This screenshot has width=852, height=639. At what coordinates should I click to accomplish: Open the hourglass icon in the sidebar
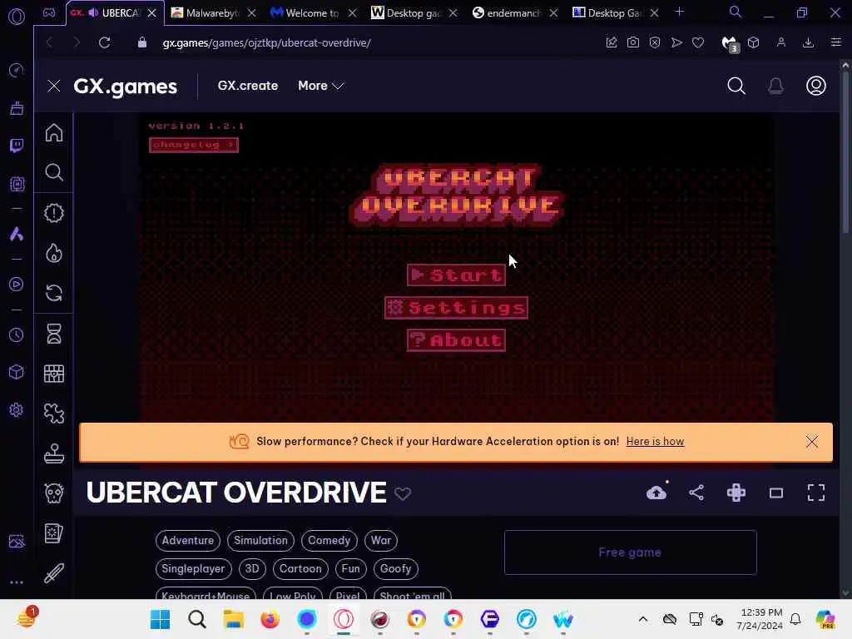54,334
